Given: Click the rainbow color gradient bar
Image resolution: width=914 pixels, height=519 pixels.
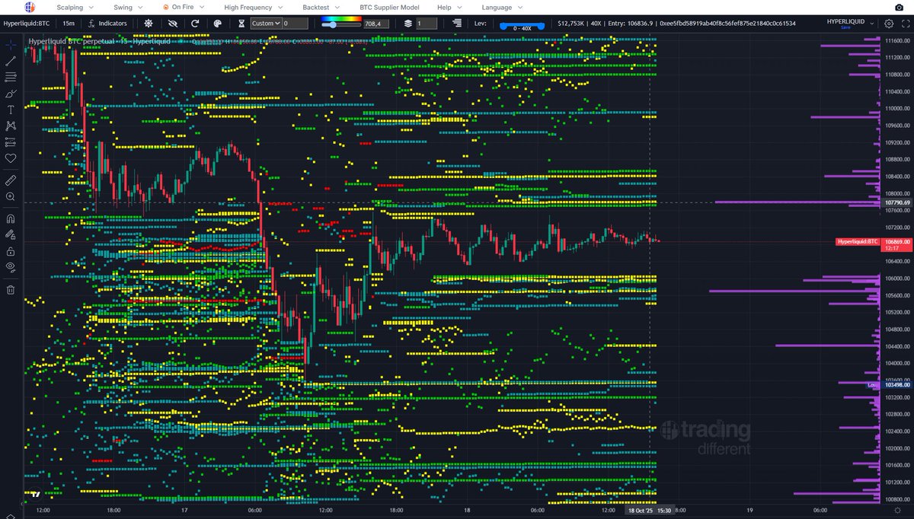Looking at the screenshot, I should pos(341,19).
